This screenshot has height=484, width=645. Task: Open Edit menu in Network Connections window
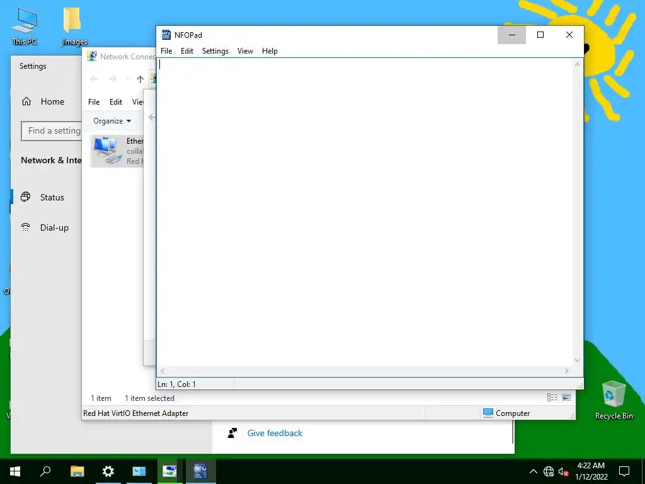[x=116, y=102]
